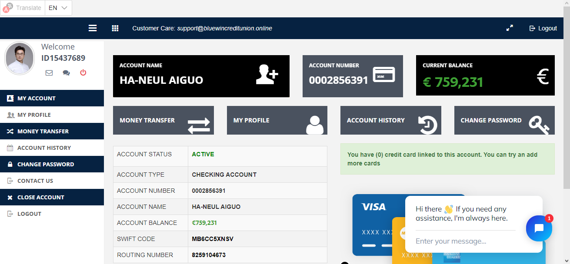Click the chat bubbles icon under user ID
The width and height of the screenshot is (570, 264).
pos(66,73)
